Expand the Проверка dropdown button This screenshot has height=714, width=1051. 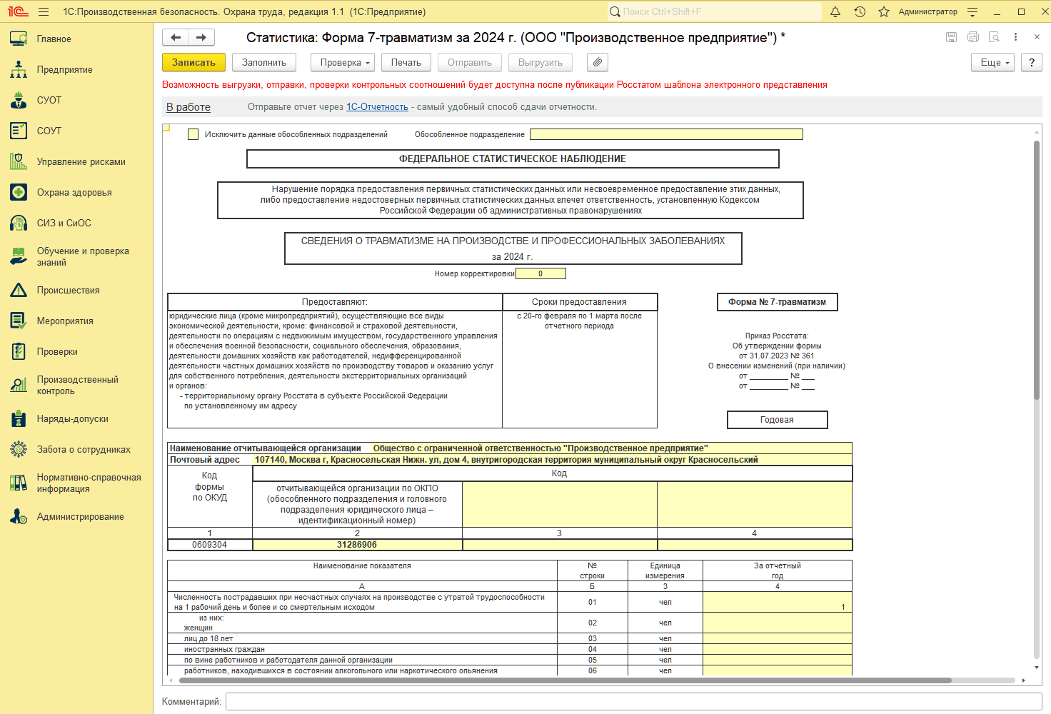point(343,63)
